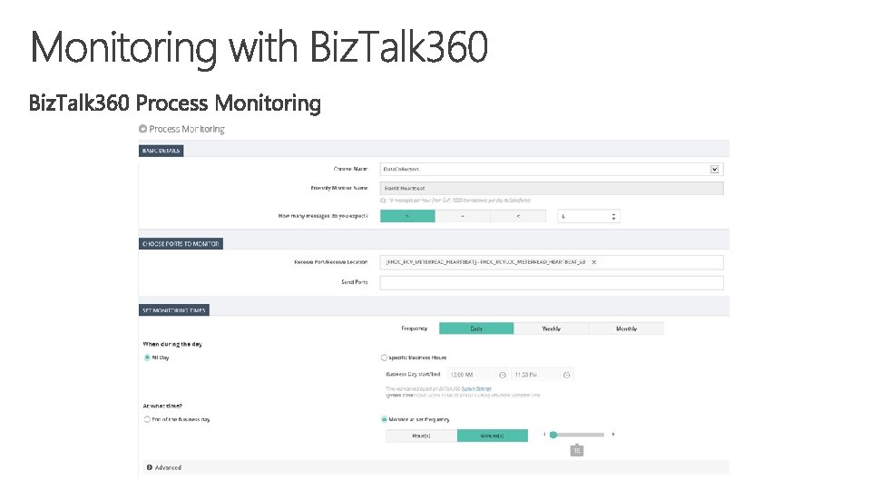Click the 12:00 AM start time field

click(472, 375)
